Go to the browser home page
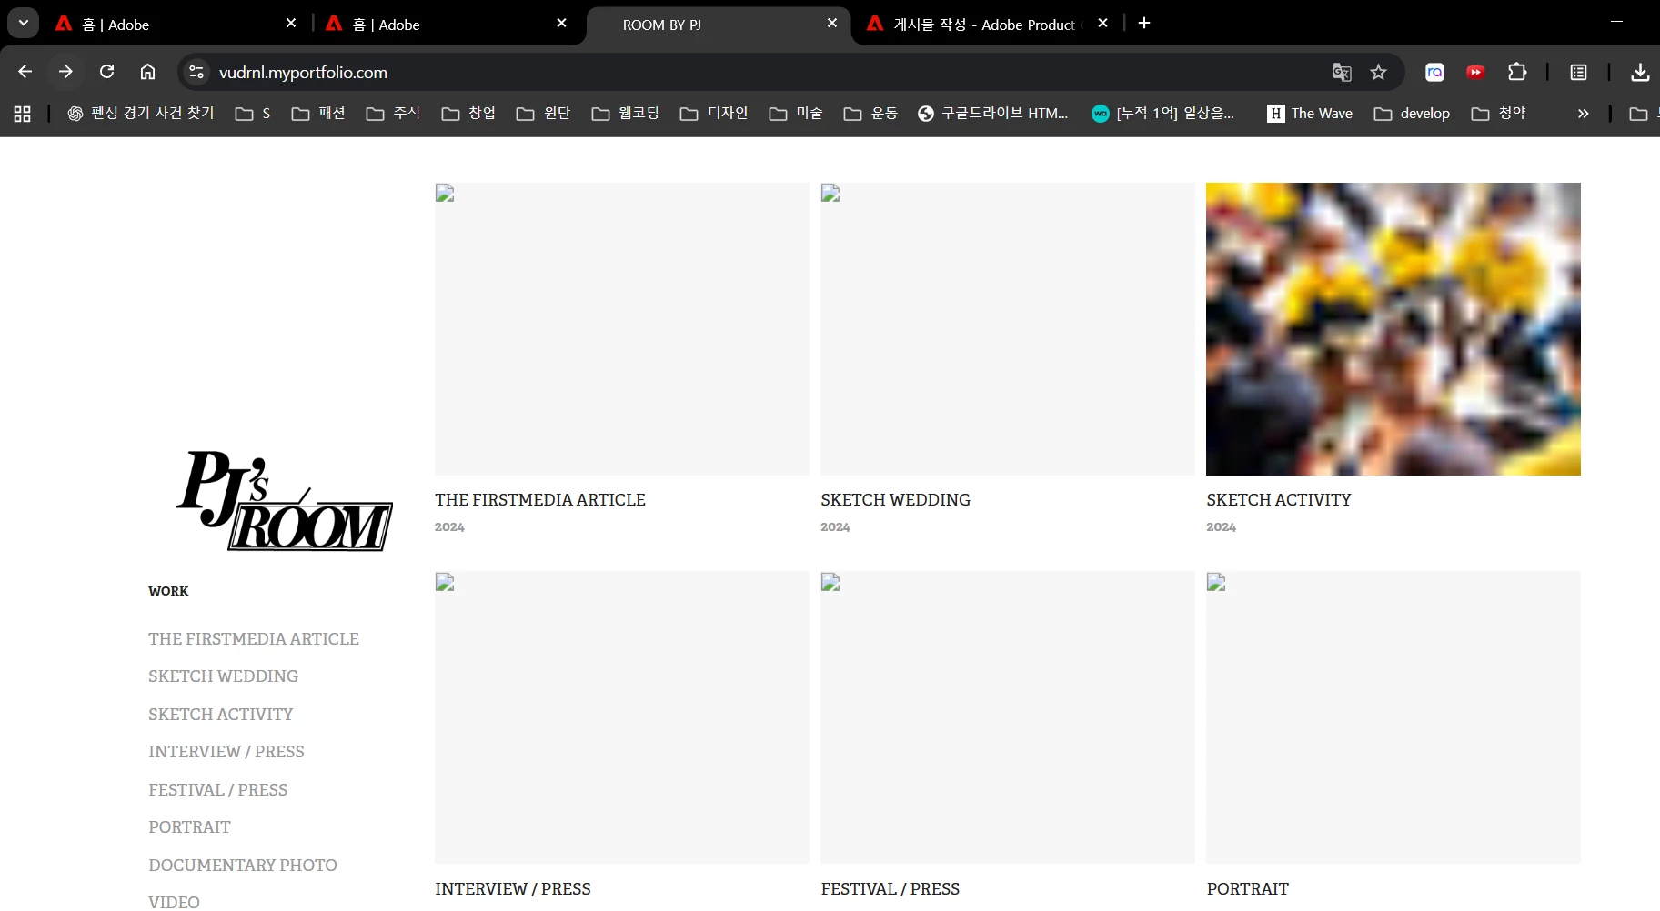 click(x=147, y=72)
